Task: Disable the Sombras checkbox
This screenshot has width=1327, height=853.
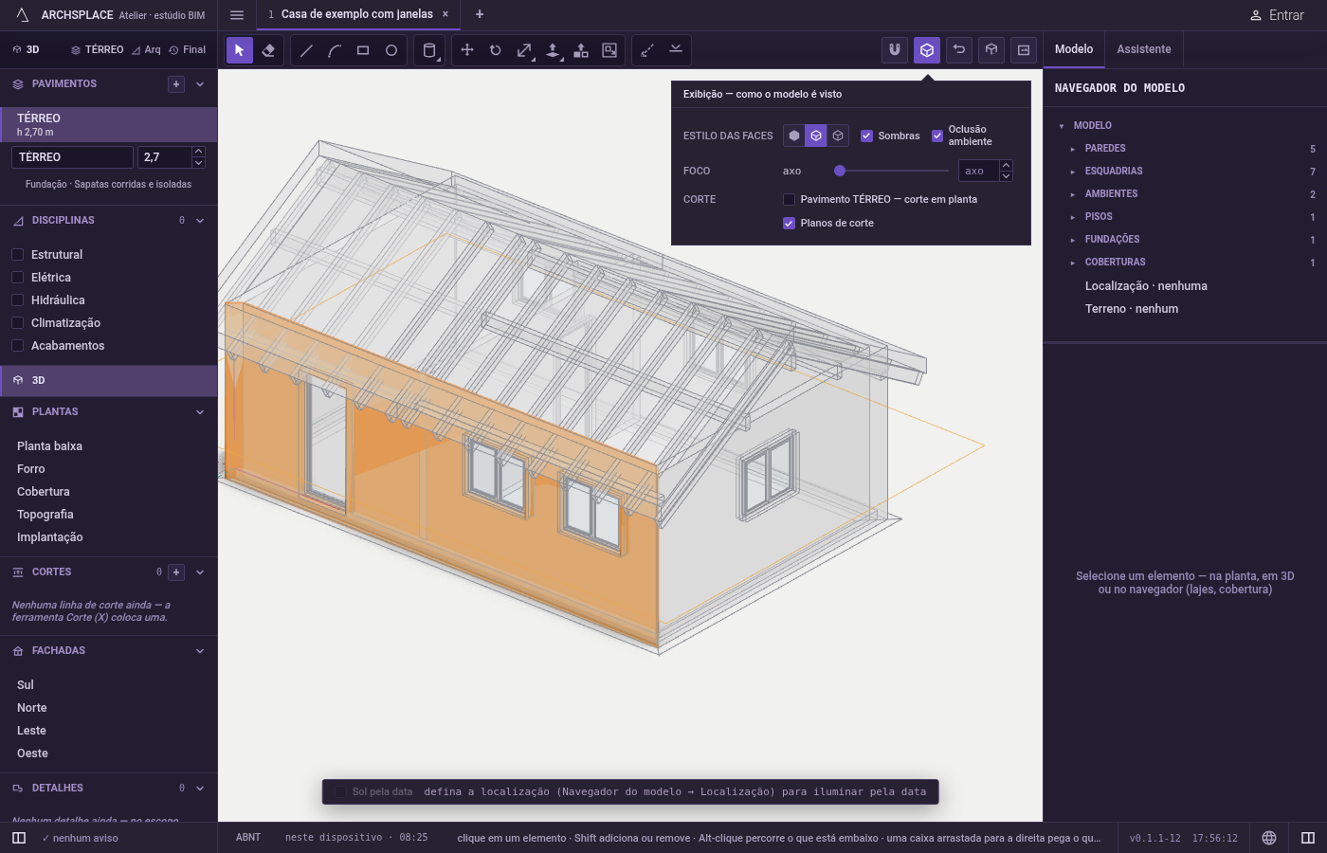Action: click(x=866, y=136)
